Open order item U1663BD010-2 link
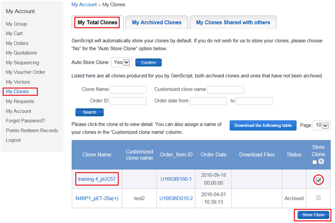This screenshot has width=335, height=223. pos(176,198)
